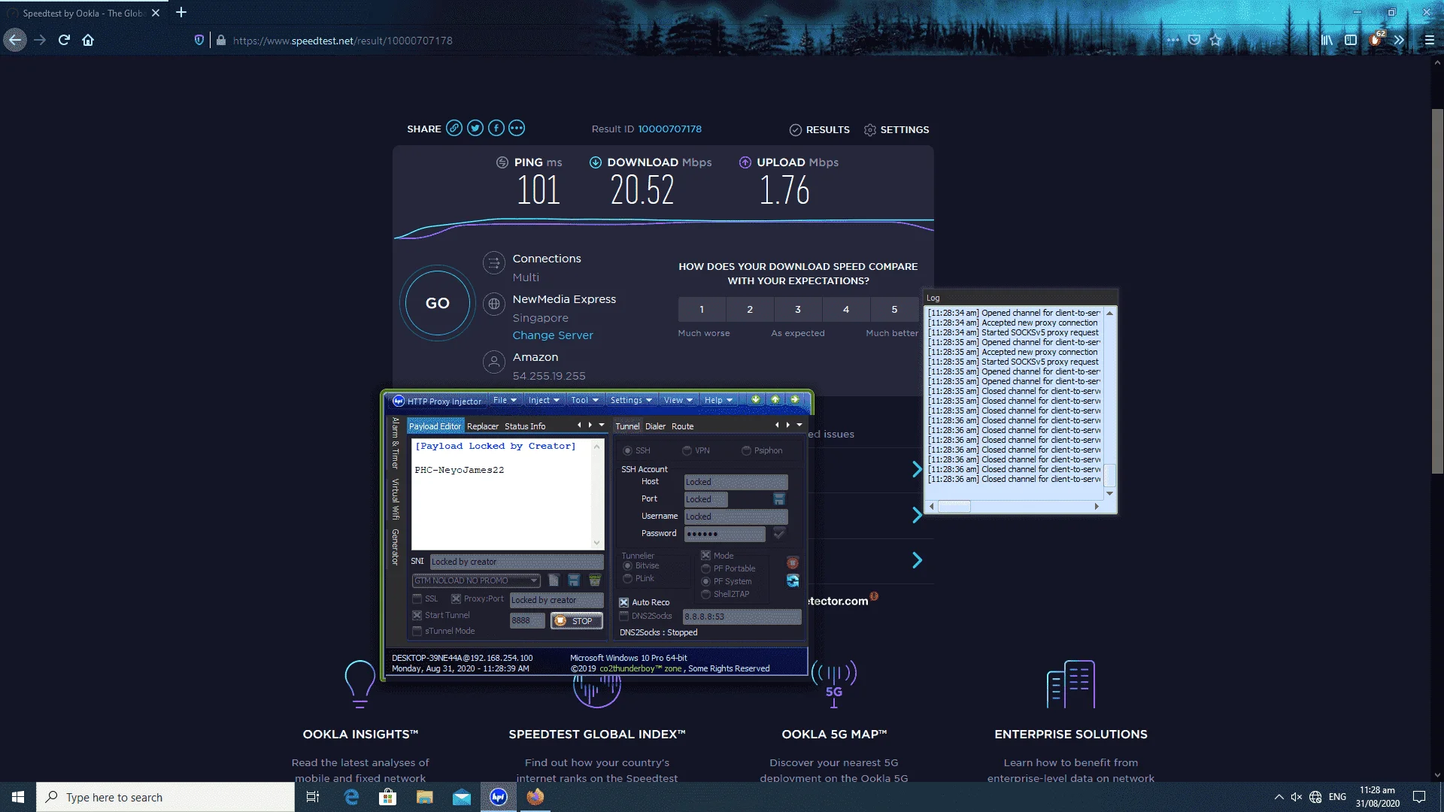
Task: Click the green right arrow in HTTP Proxy Injector
Action: click(x=795, y=400)
